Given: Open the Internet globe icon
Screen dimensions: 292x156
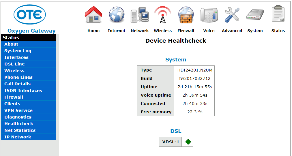Looking at the screenshot, I should [117, 15].
